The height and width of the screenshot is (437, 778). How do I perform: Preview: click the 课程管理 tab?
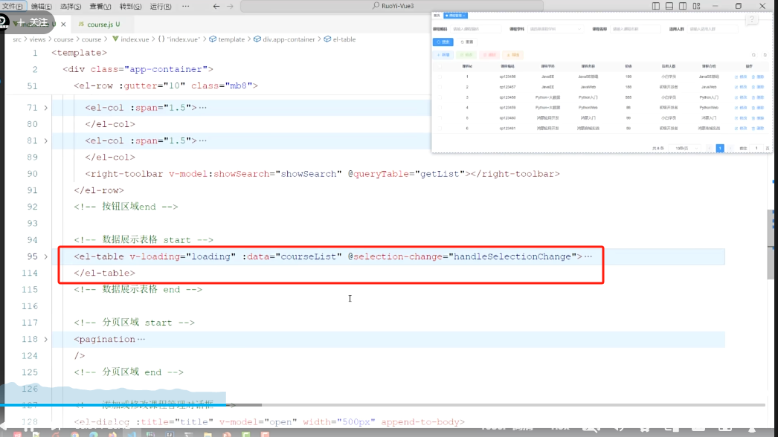455,16
